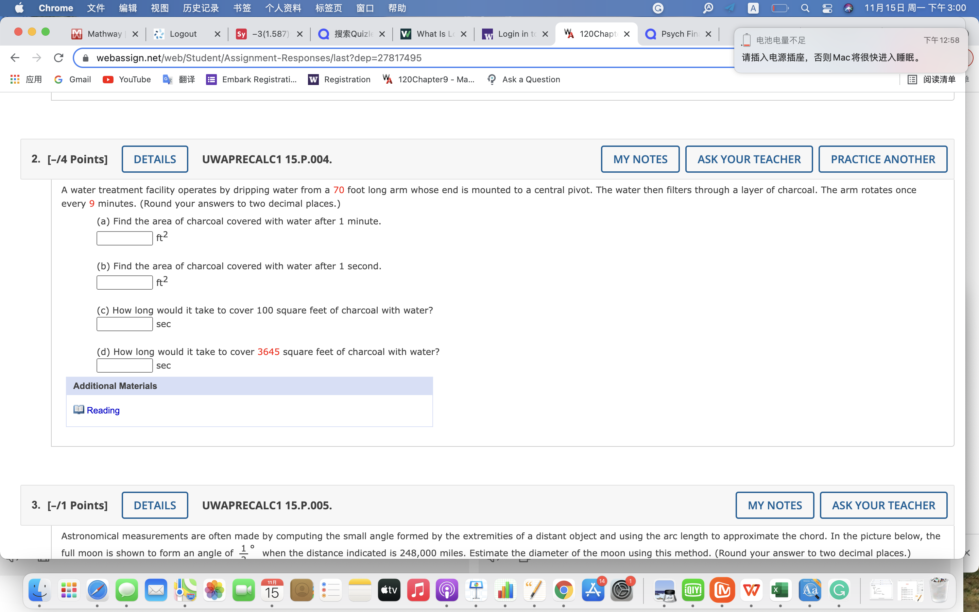Open the Reading book icon link
The width and height of the screenshot is (979, 612).
79,410
